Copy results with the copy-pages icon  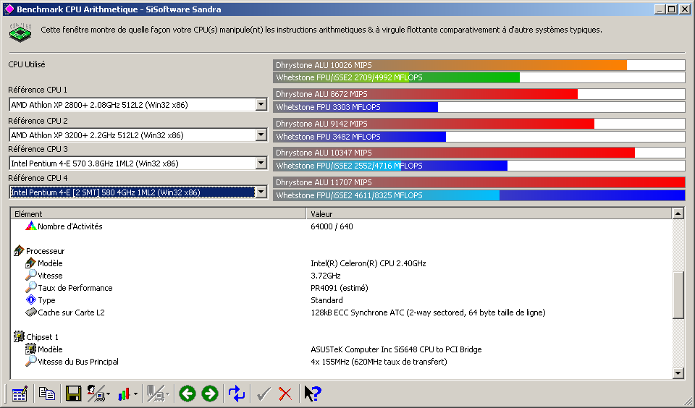[x=46, y=394]
